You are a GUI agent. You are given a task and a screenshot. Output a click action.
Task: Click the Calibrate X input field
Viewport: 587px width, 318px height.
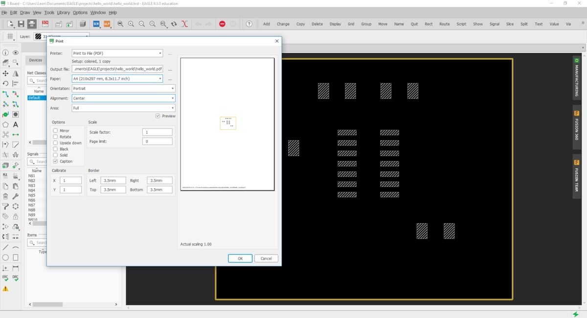pyautogui.click(x=71, y=181)
